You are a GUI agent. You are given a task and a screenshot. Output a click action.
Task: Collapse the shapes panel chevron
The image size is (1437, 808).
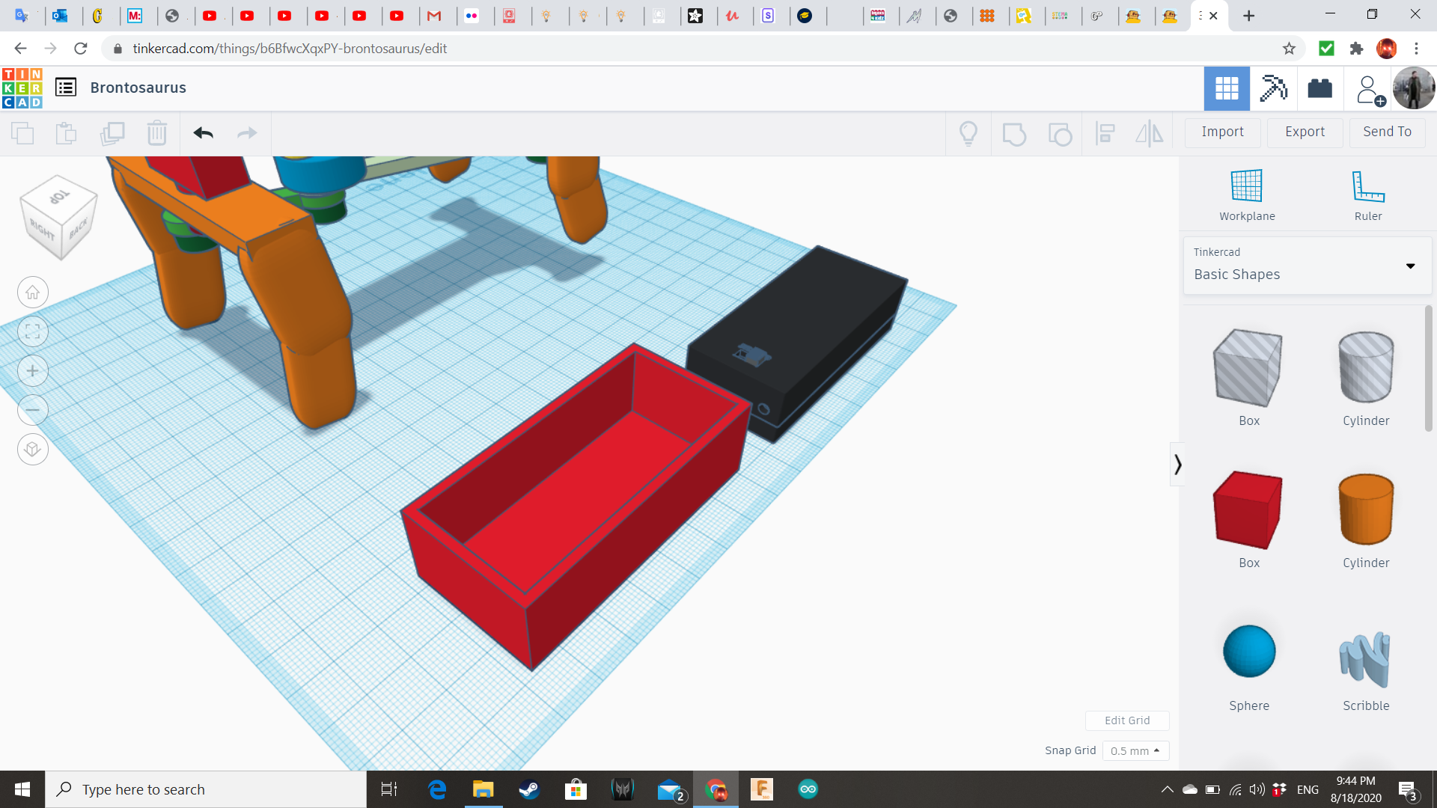[1177, 465]
